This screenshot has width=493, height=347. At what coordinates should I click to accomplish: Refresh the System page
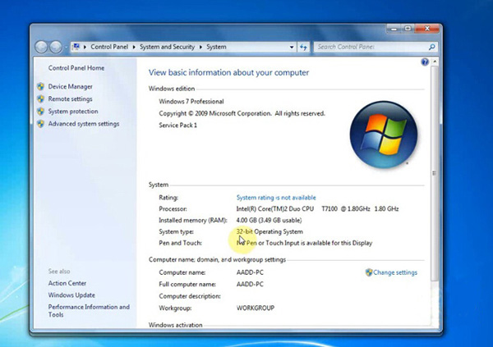pos(303,47)
